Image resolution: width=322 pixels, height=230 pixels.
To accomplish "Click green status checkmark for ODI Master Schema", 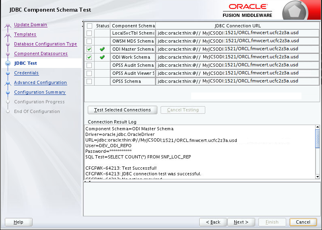I will (102, 49).
